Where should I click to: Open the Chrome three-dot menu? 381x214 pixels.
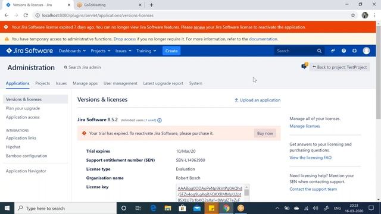pos(374,15)
